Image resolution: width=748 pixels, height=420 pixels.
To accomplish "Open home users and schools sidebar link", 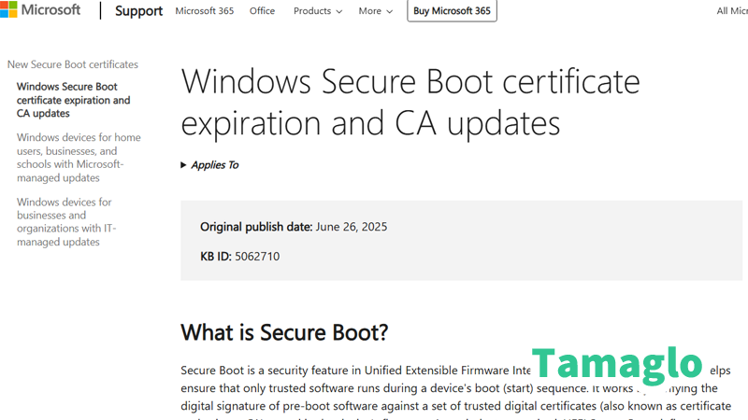I will click(x=79, y=157).
